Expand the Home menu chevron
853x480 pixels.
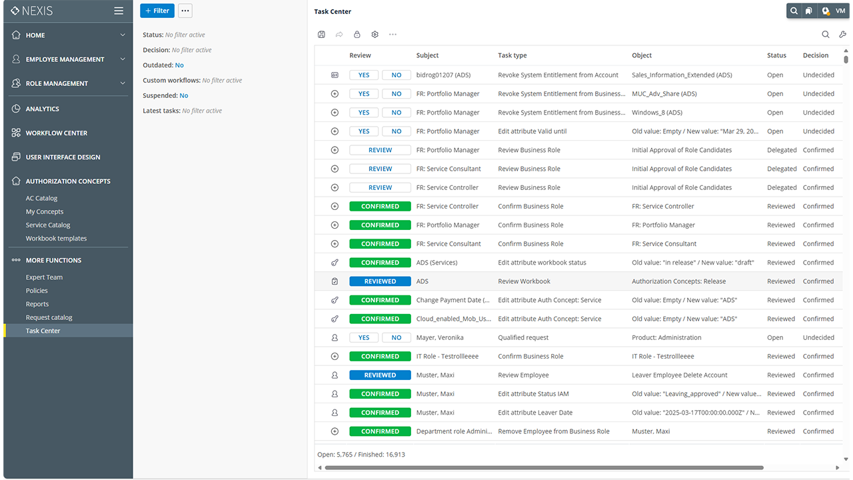(123, 35)
